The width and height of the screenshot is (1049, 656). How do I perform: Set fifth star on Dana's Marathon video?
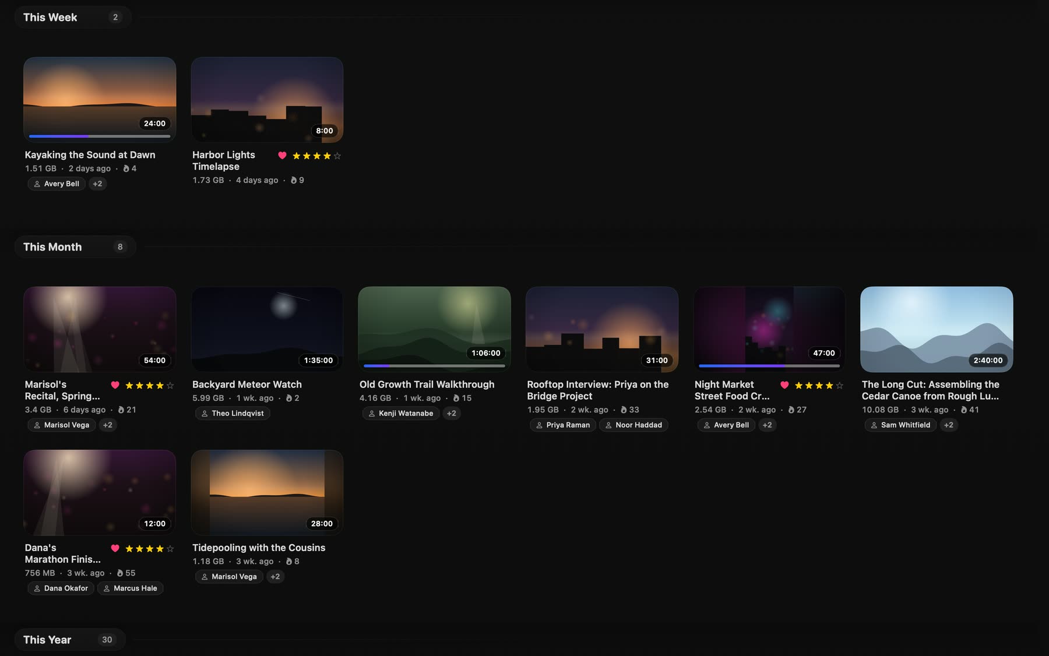click(170, 548)
